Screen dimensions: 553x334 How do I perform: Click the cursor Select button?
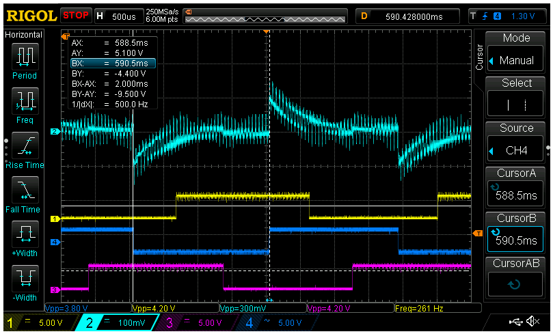click(x=515, y=104)
